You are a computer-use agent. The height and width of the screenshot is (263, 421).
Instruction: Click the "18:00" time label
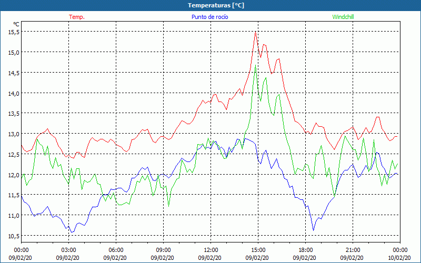[306, 250]
